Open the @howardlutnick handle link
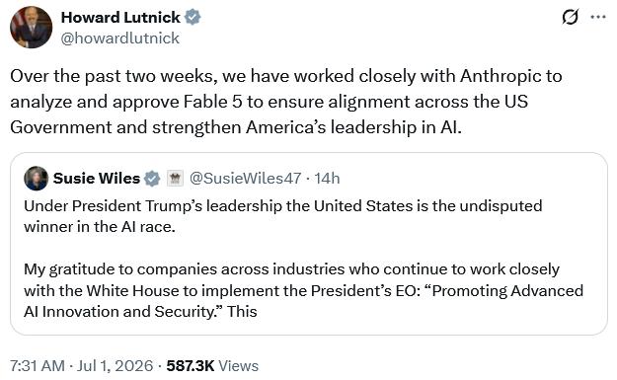 tap(120, 38)
